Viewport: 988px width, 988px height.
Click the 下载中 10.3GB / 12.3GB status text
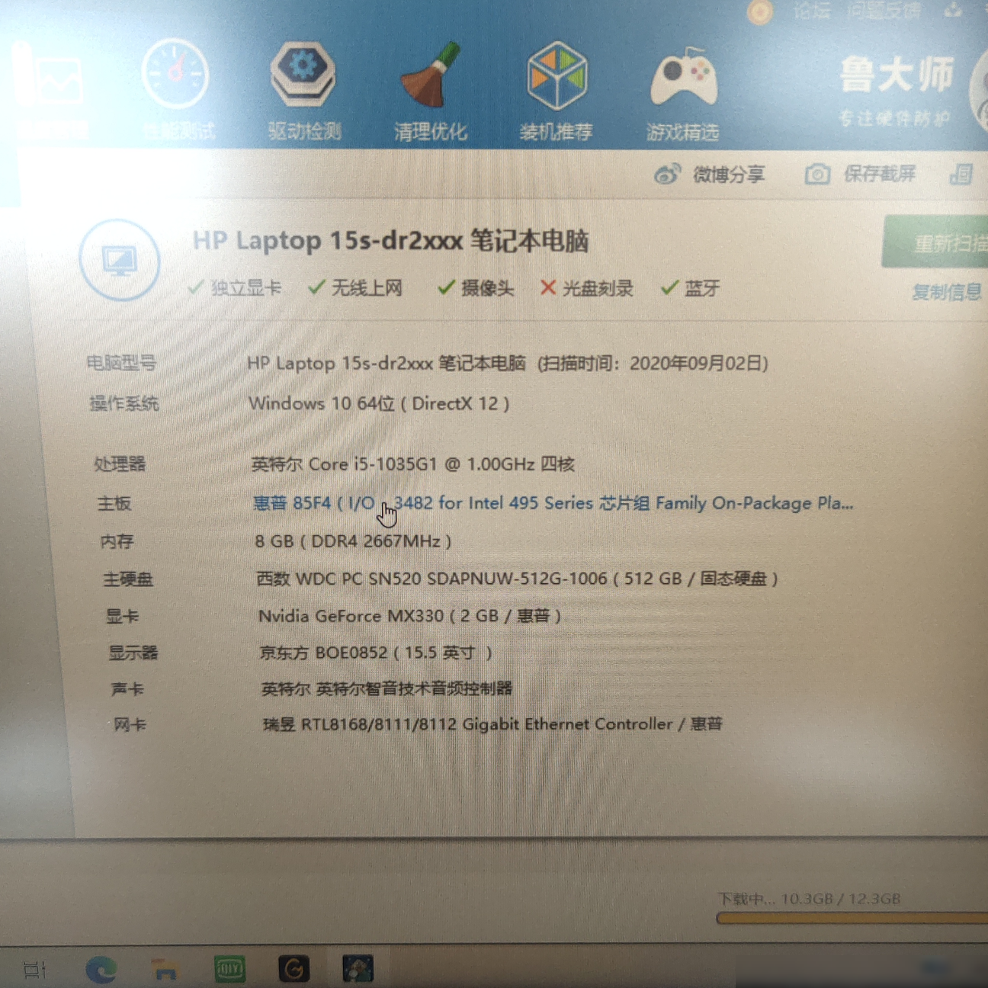tap(809, 899)
